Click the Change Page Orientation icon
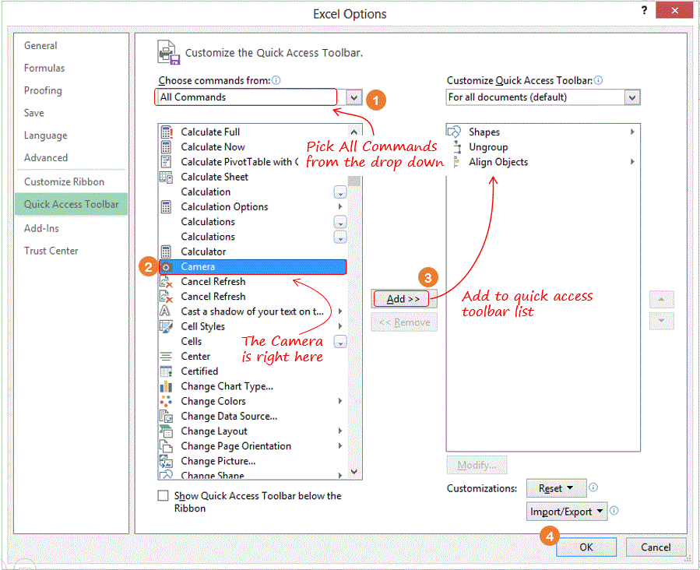The image size is (700, 570). 166,446
